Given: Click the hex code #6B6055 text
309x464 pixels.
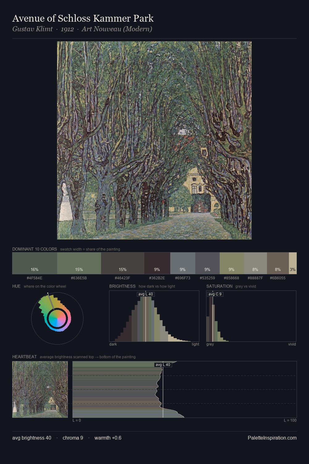Looking at the screenshot, I should click(278, 278).
